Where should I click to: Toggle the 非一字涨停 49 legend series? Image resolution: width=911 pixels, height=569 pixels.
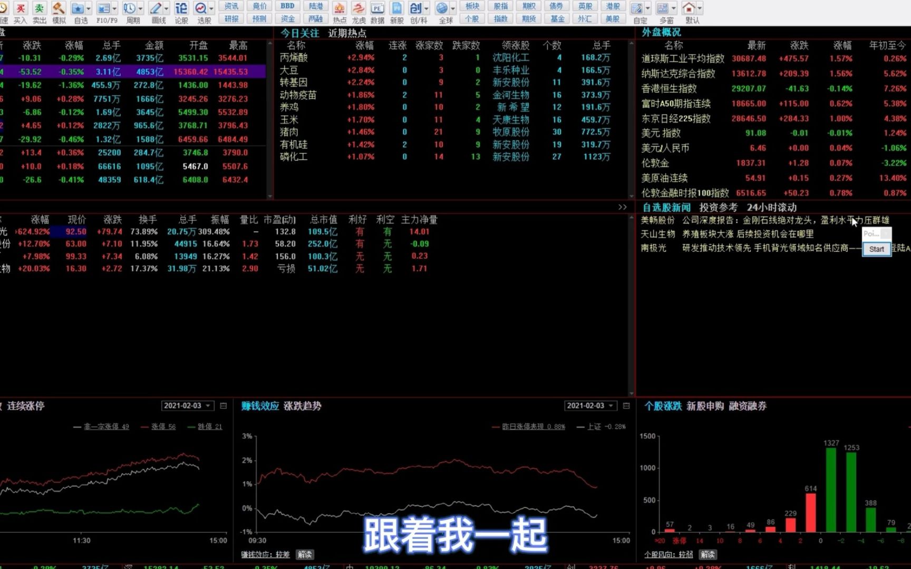[101, 427]
